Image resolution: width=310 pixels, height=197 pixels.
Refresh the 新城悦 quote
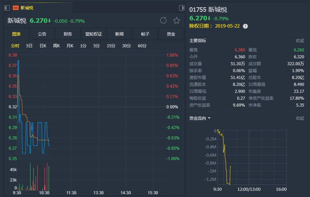[x=163, y=20]
